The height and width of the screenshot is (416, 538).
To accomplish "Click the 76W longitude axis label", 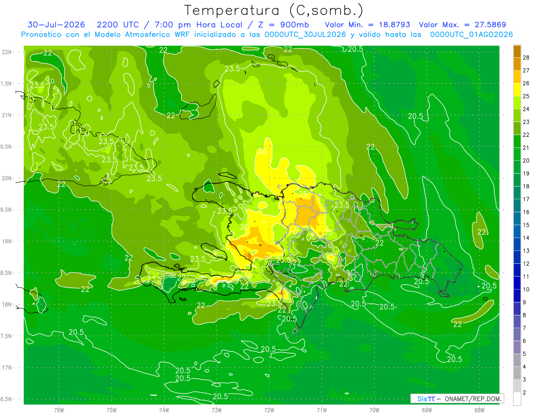I will click(x=59, y=410).
